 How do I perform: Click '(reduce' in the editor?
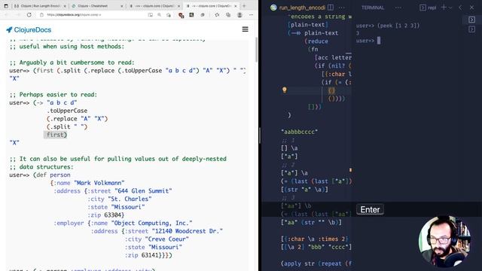tap(316, 41)
